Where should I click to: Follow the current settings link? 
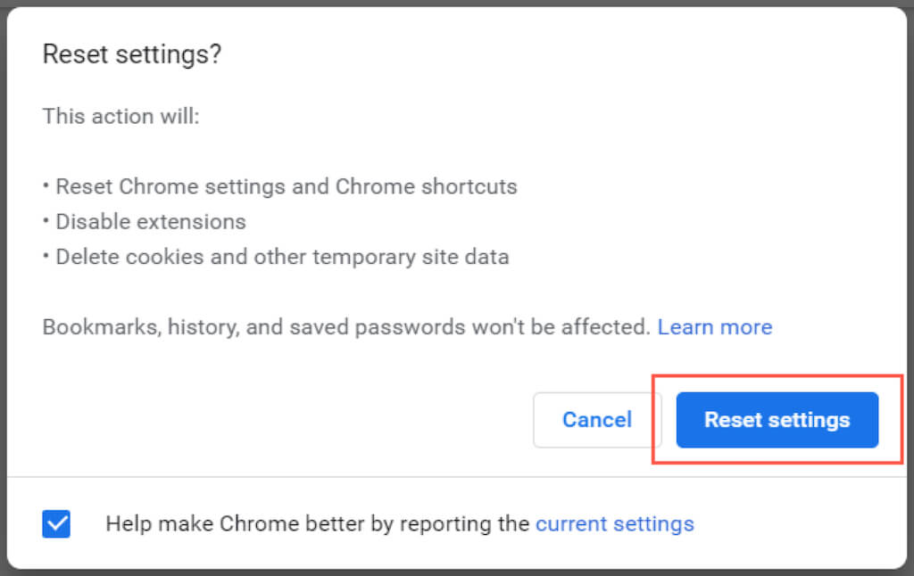pos(614,523)
